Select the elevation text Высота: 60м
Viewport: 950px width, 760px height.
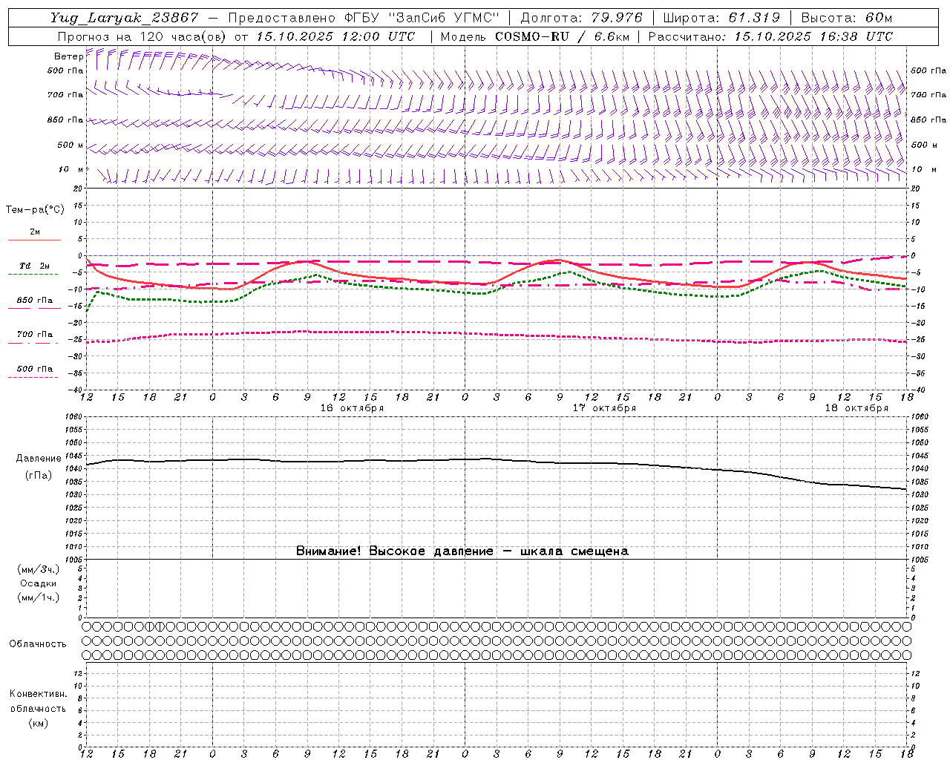point(847,18)
